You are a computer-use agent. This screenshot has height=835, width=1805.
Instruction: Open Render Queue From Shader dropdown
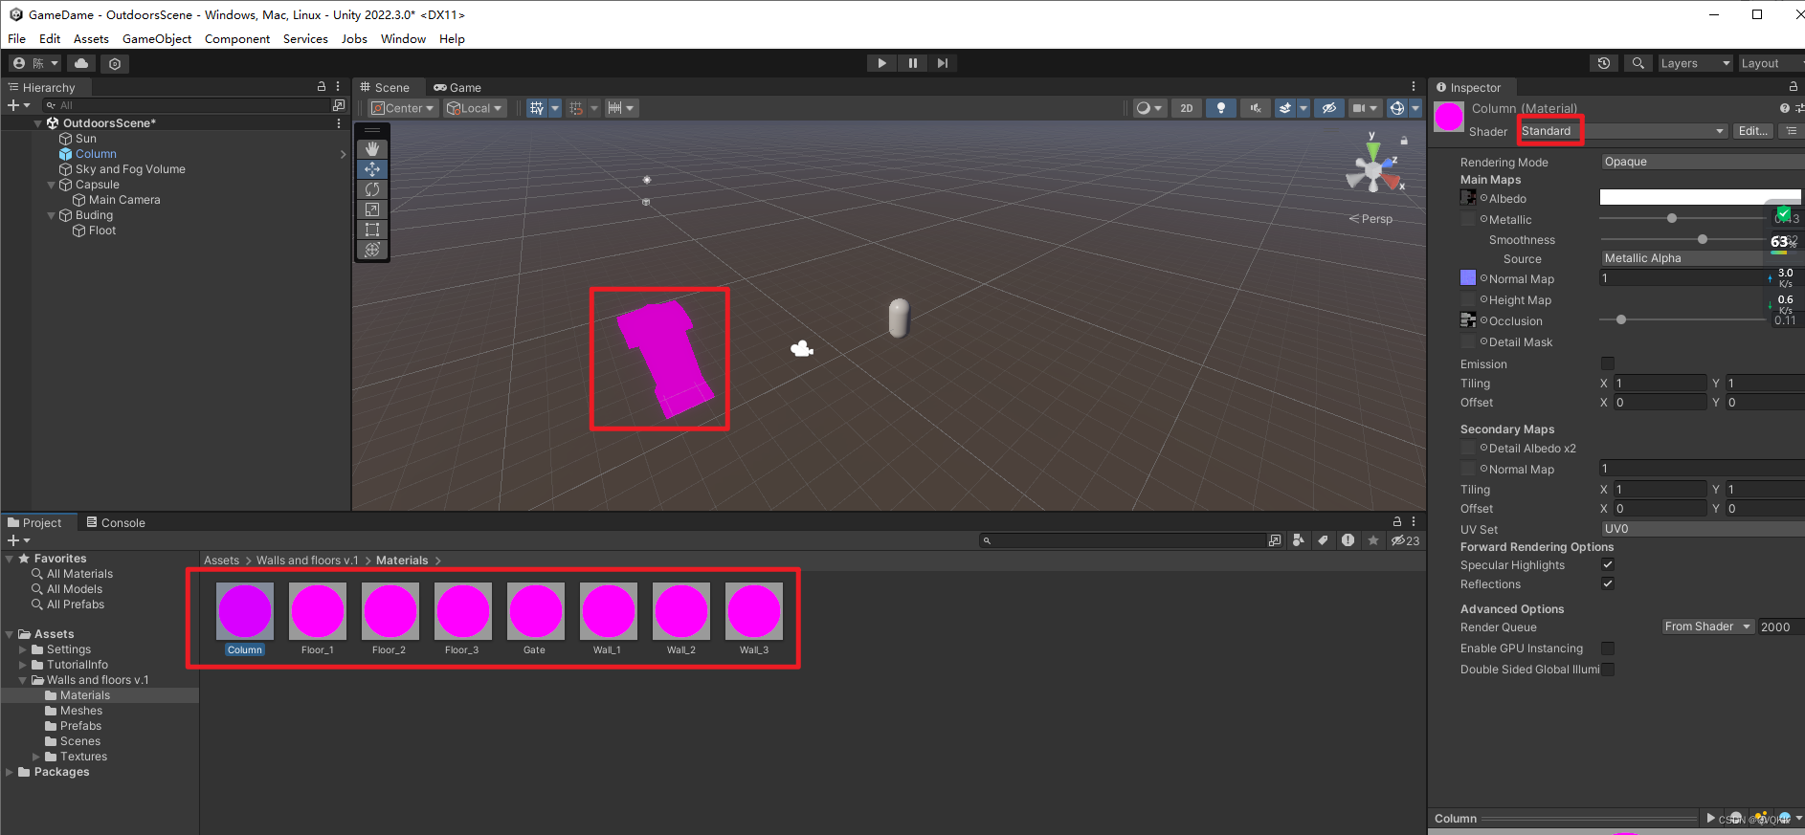[x=1707, y=626]
